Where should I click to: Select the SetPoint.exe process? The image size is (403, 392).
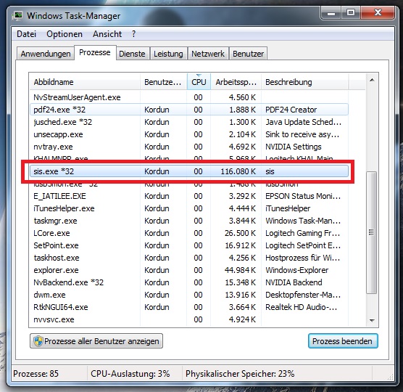tap(189, 245)
